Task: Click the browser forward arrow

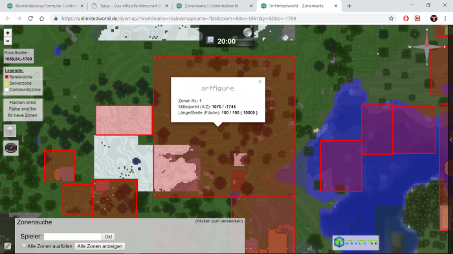Action: click(19, 19)
